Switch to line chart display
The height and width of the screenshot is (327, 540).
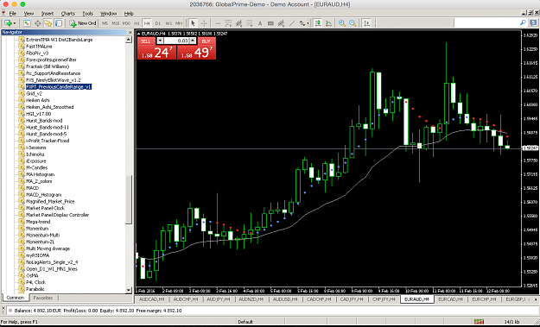pyautogui.click(x=329, y=23)
